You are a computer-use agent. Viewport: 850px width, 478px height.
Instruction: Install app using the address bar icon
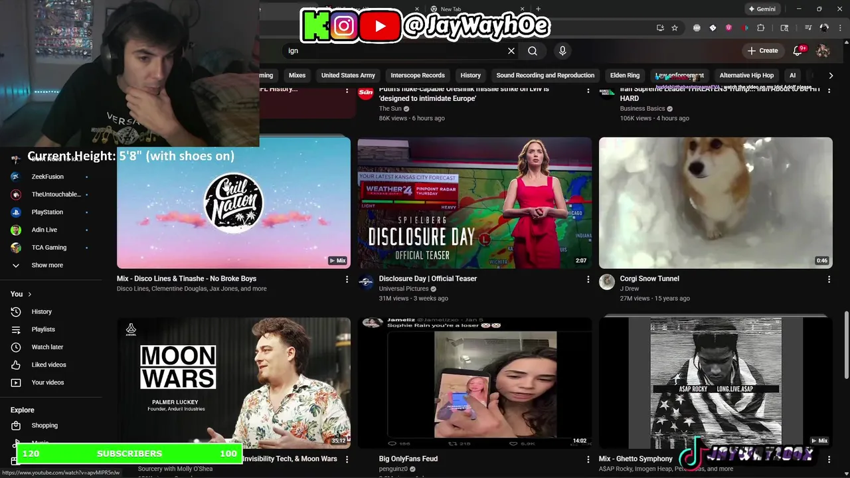coord(660,28)
